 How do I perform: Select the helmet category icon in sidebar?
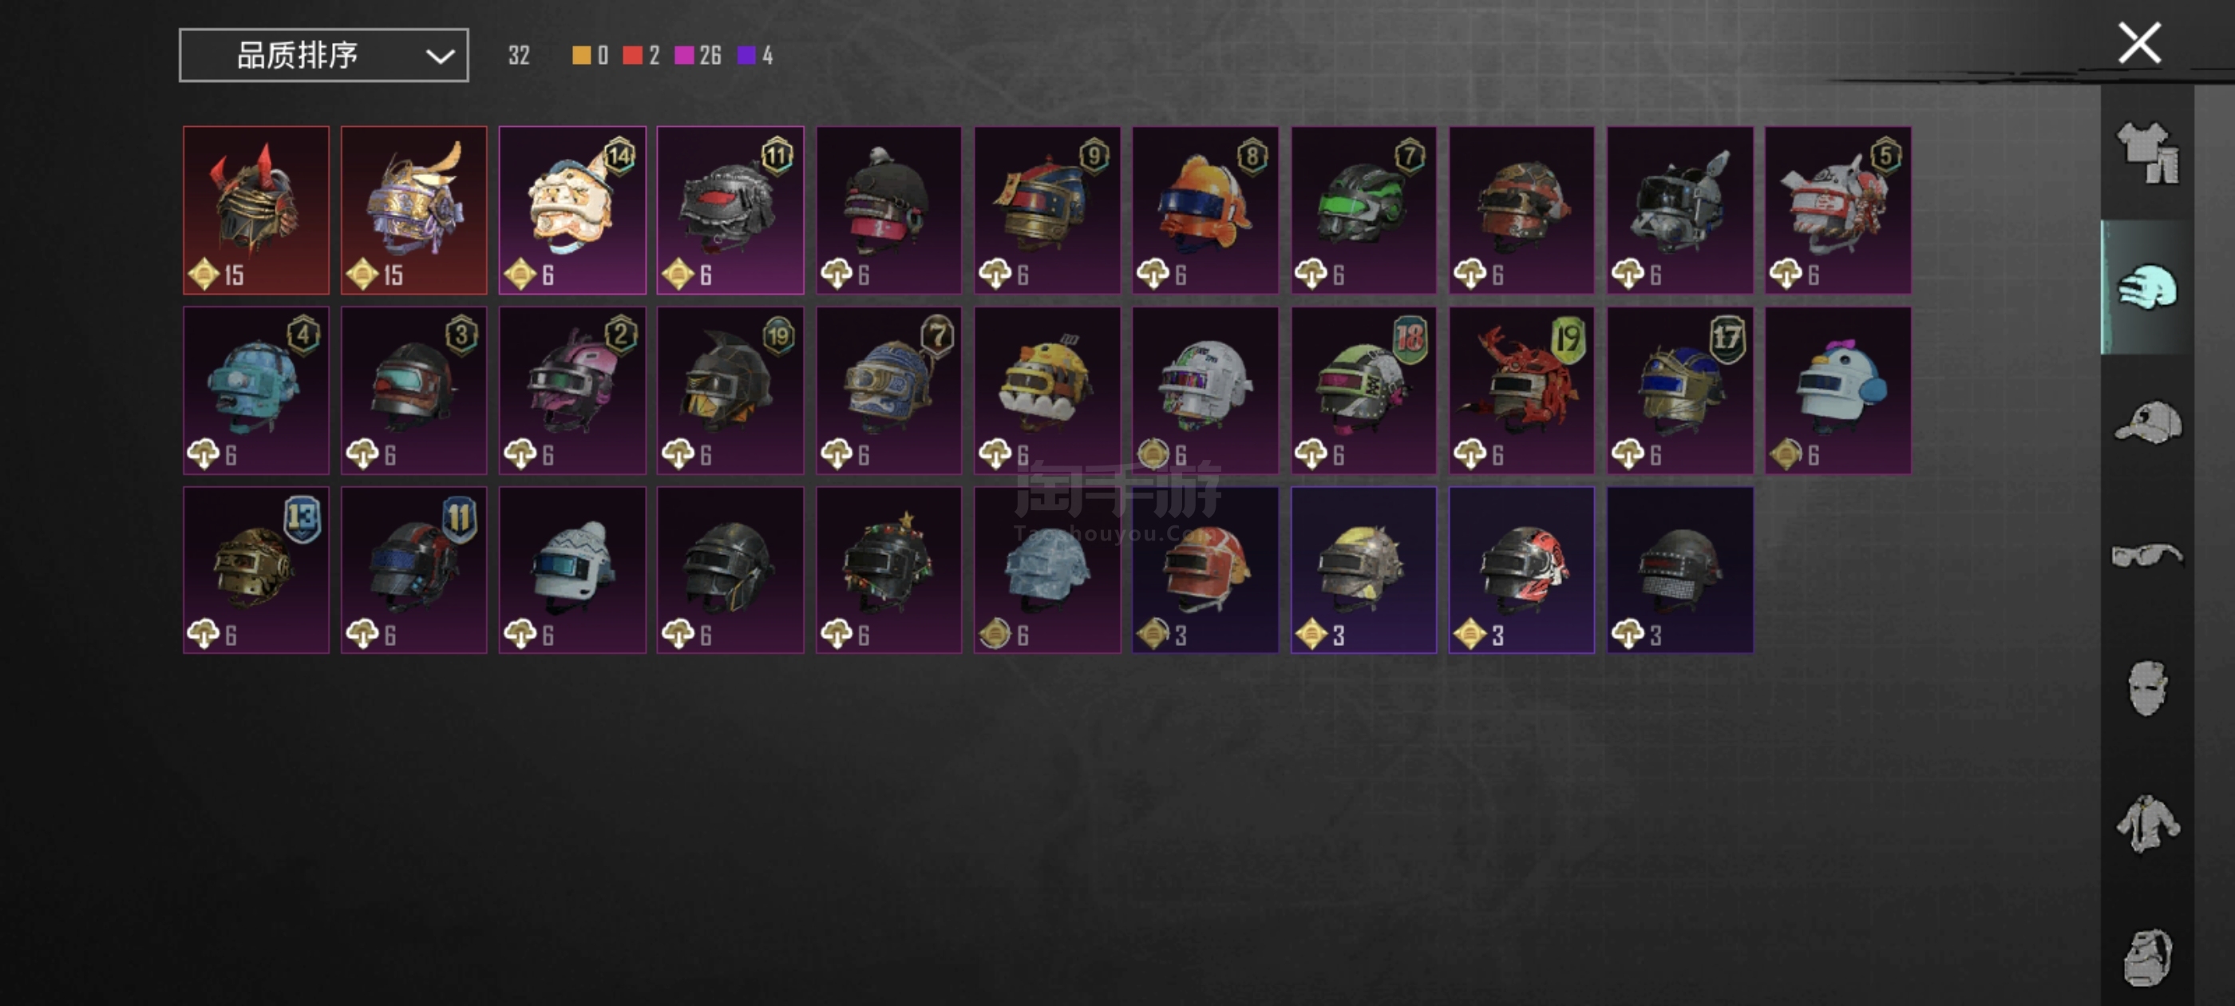click(x=2146, y=287)
